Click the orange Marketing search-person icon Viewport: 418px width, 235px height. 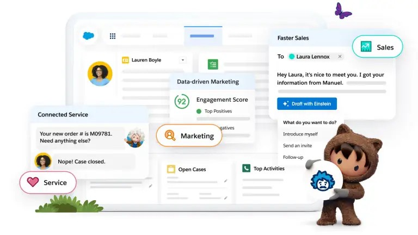click(170, 135)
